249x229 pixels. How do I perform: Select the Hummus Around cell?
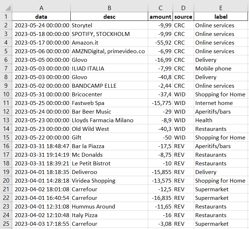[x=109, y=206]
